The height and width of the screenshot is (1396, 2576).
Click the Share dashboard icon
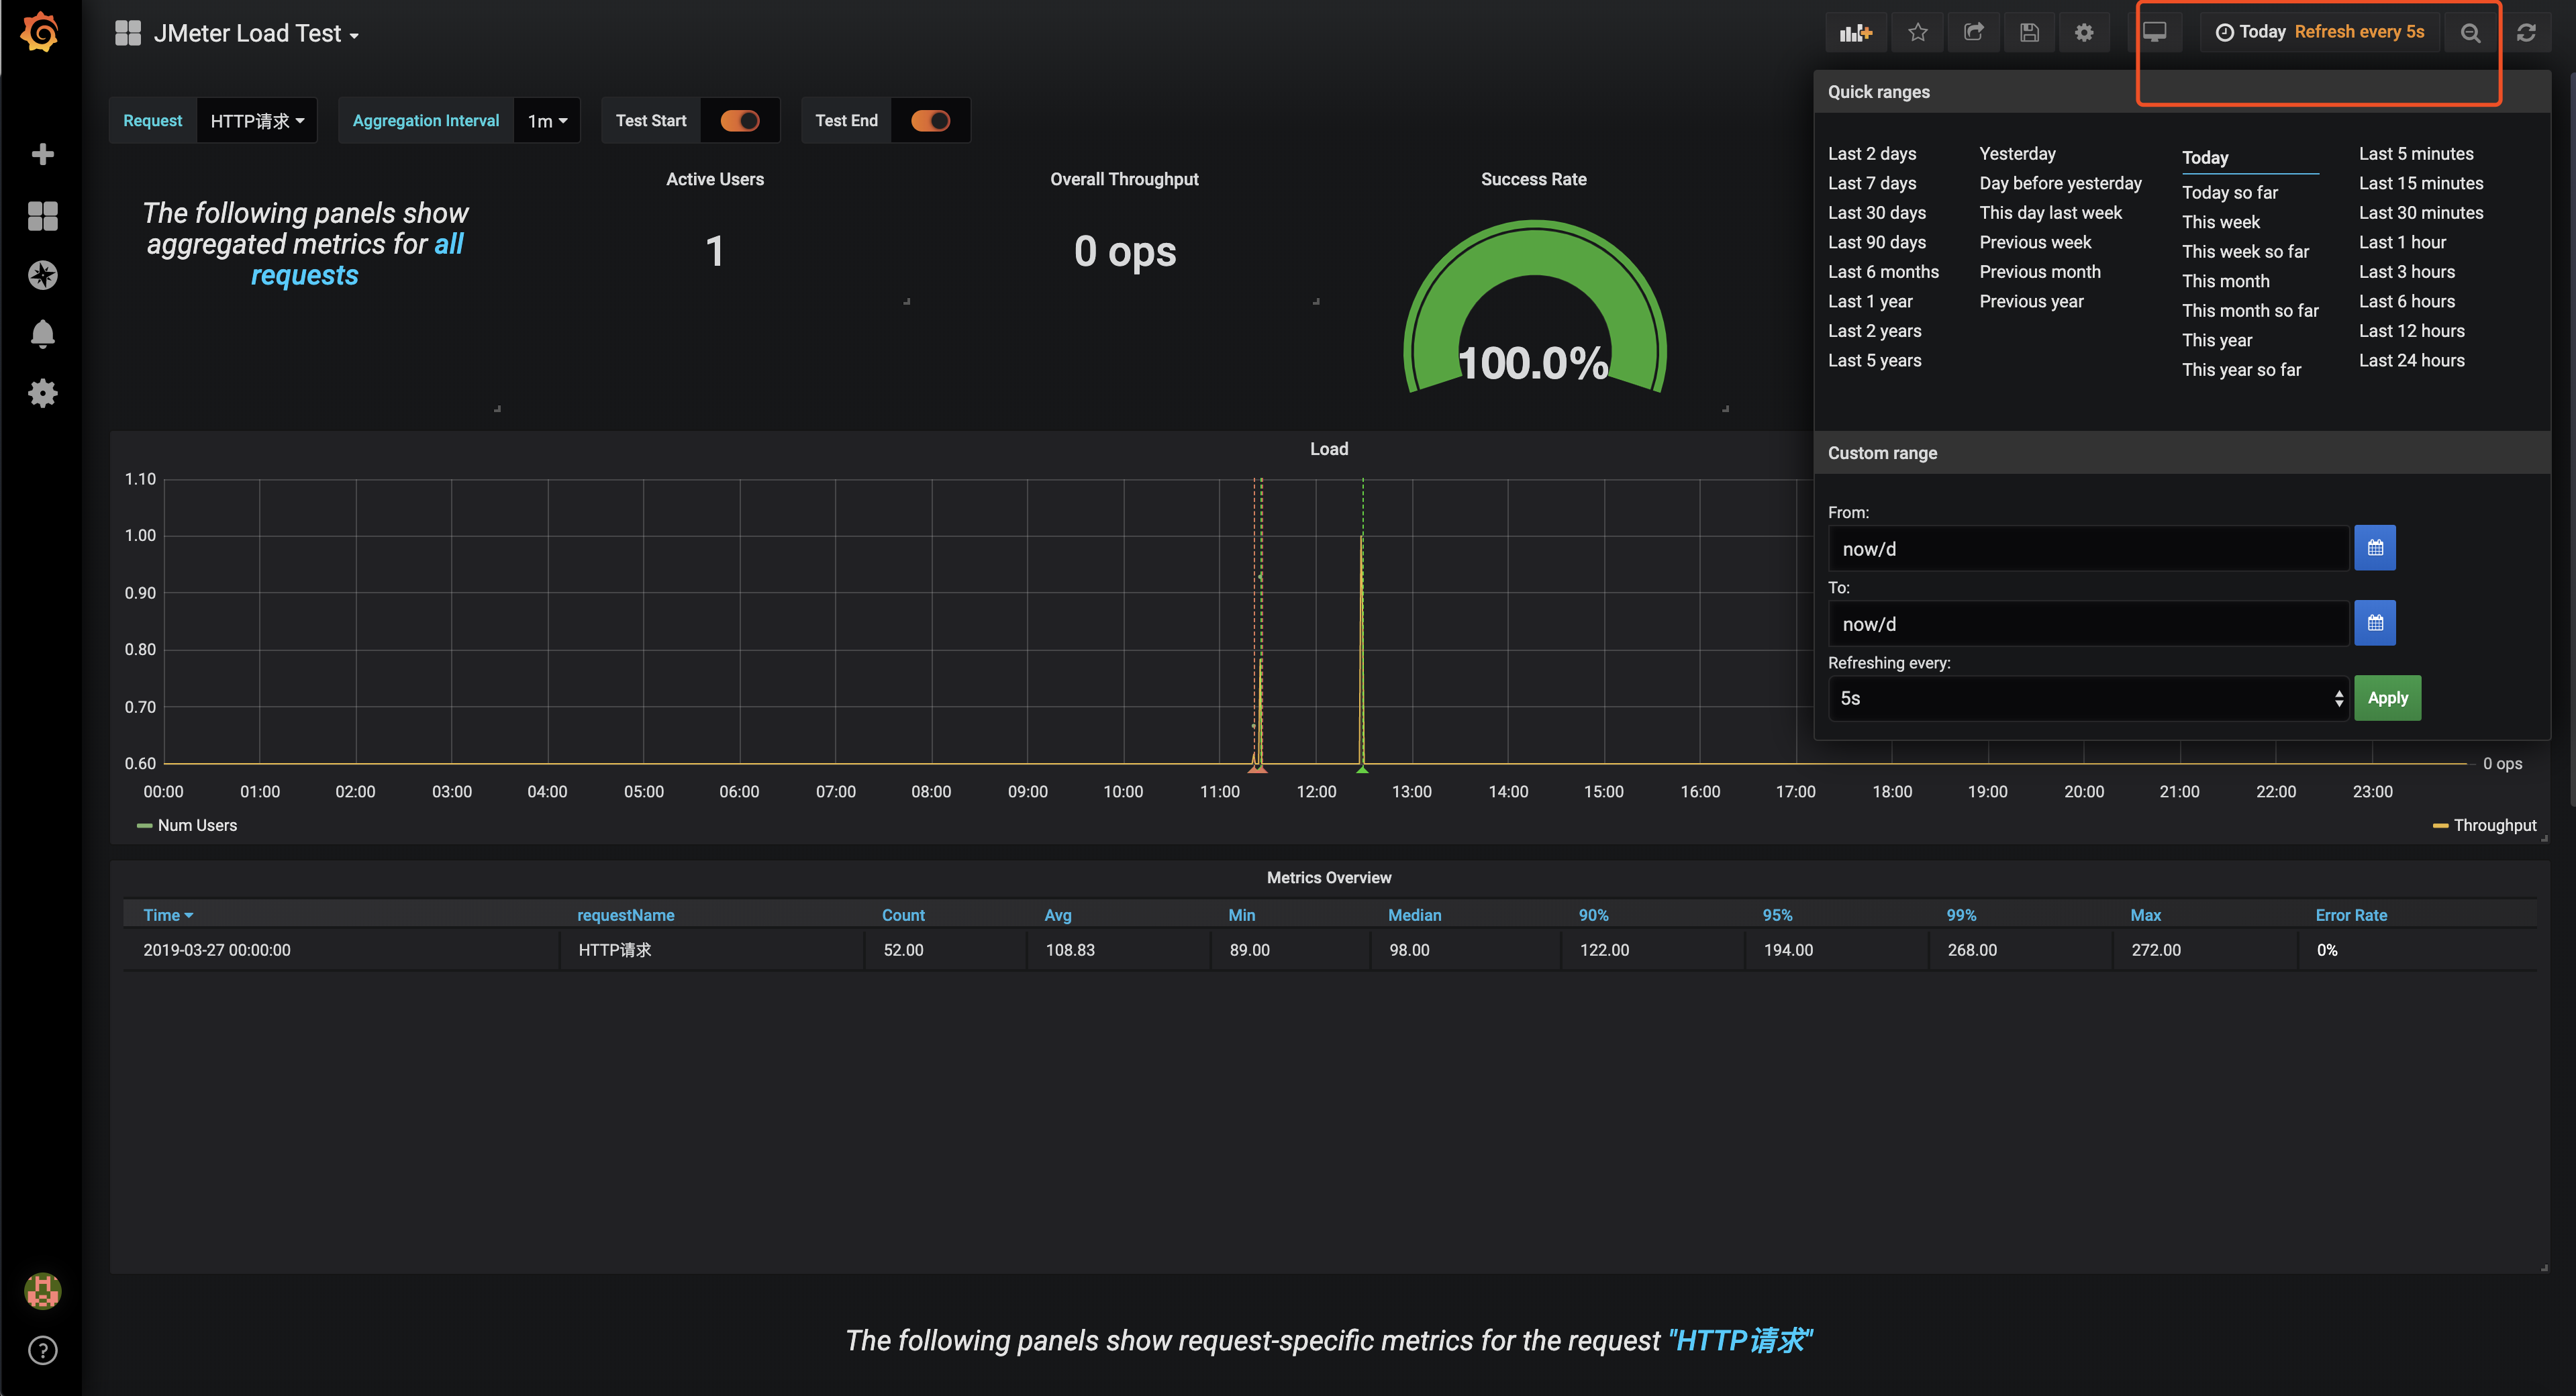pos(1973,33)
